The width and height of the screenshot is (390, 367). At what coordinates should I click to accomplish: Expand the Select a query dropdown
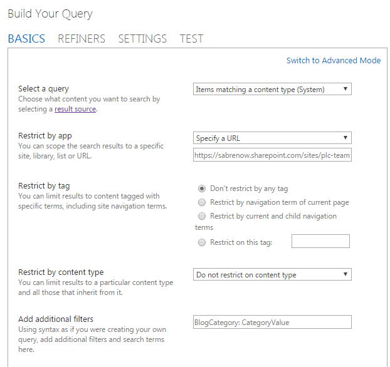272,89
